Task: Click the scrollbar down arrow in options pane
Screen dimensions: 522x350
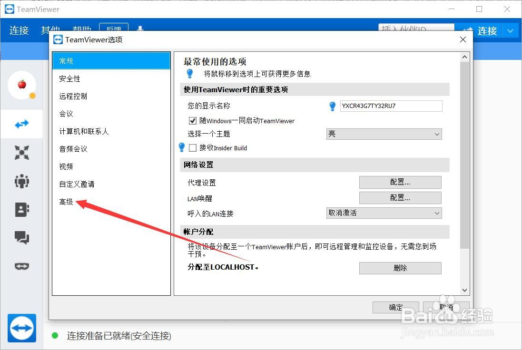Action: pyautogui.click(x=465, y=290)
